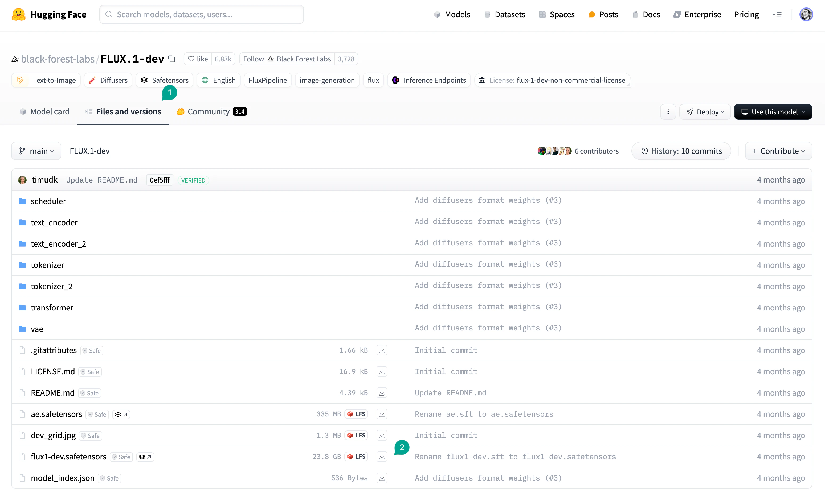Open the Community tab

[208, 112]
